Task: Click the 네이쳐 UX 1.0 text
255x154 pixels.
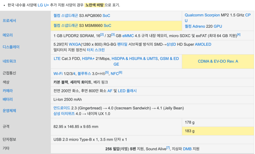Action: tap(99, 114)
